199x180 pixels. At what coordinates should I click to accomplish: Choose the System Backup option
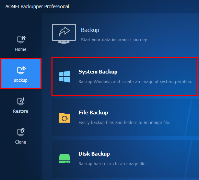tap(125, 77)
